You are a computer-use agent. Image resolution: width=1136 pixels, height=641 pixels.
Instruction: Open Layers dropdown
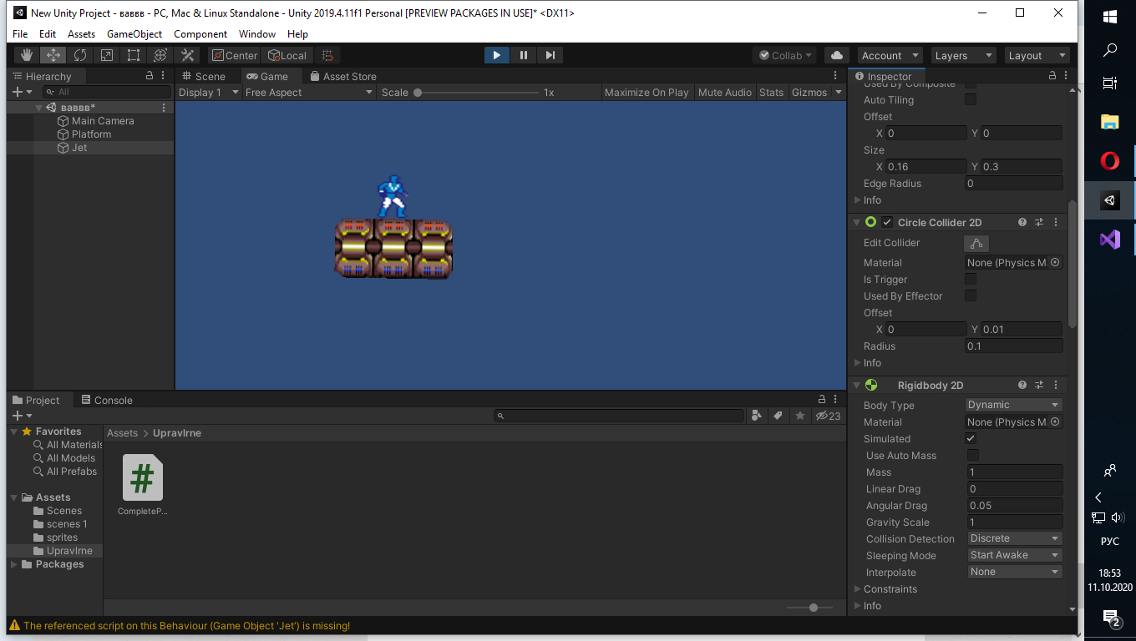(964, 55)
